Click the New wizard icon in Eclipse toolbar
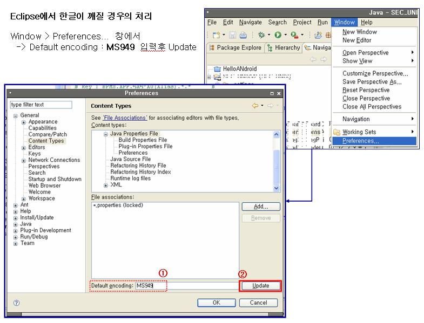The image size is (424, 323). click(x=217, y=35)
